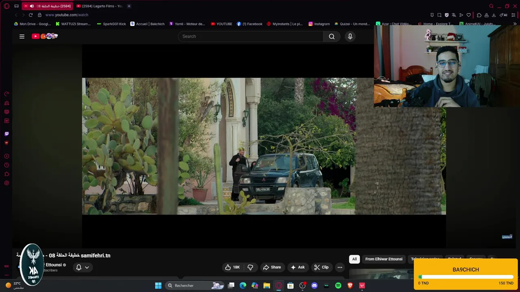The height and width of the screenshot is (292, 520).
Task: Dislike the video
Action: [250, 267]
